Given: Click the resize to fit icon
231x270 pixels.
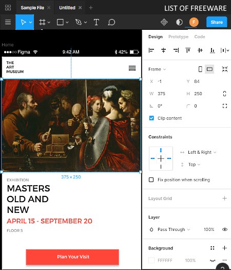Looking at the screenshot, I should pos(225,69).
